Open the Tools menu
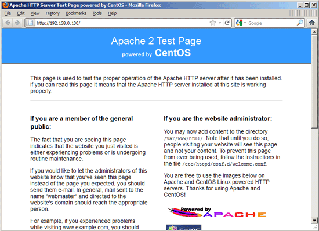 click(x=97, y=13)
